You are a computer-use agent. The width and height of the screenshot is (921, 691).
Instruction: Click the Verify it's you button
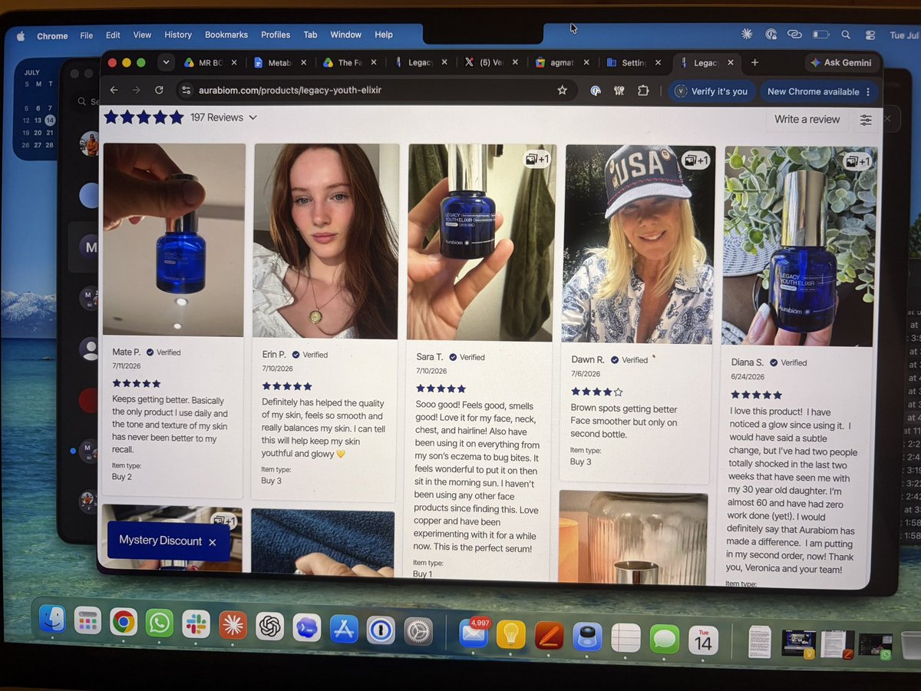(712, 91)
